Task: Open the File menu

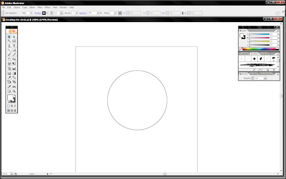Action: pyautogui.click(x=3, y=7)
